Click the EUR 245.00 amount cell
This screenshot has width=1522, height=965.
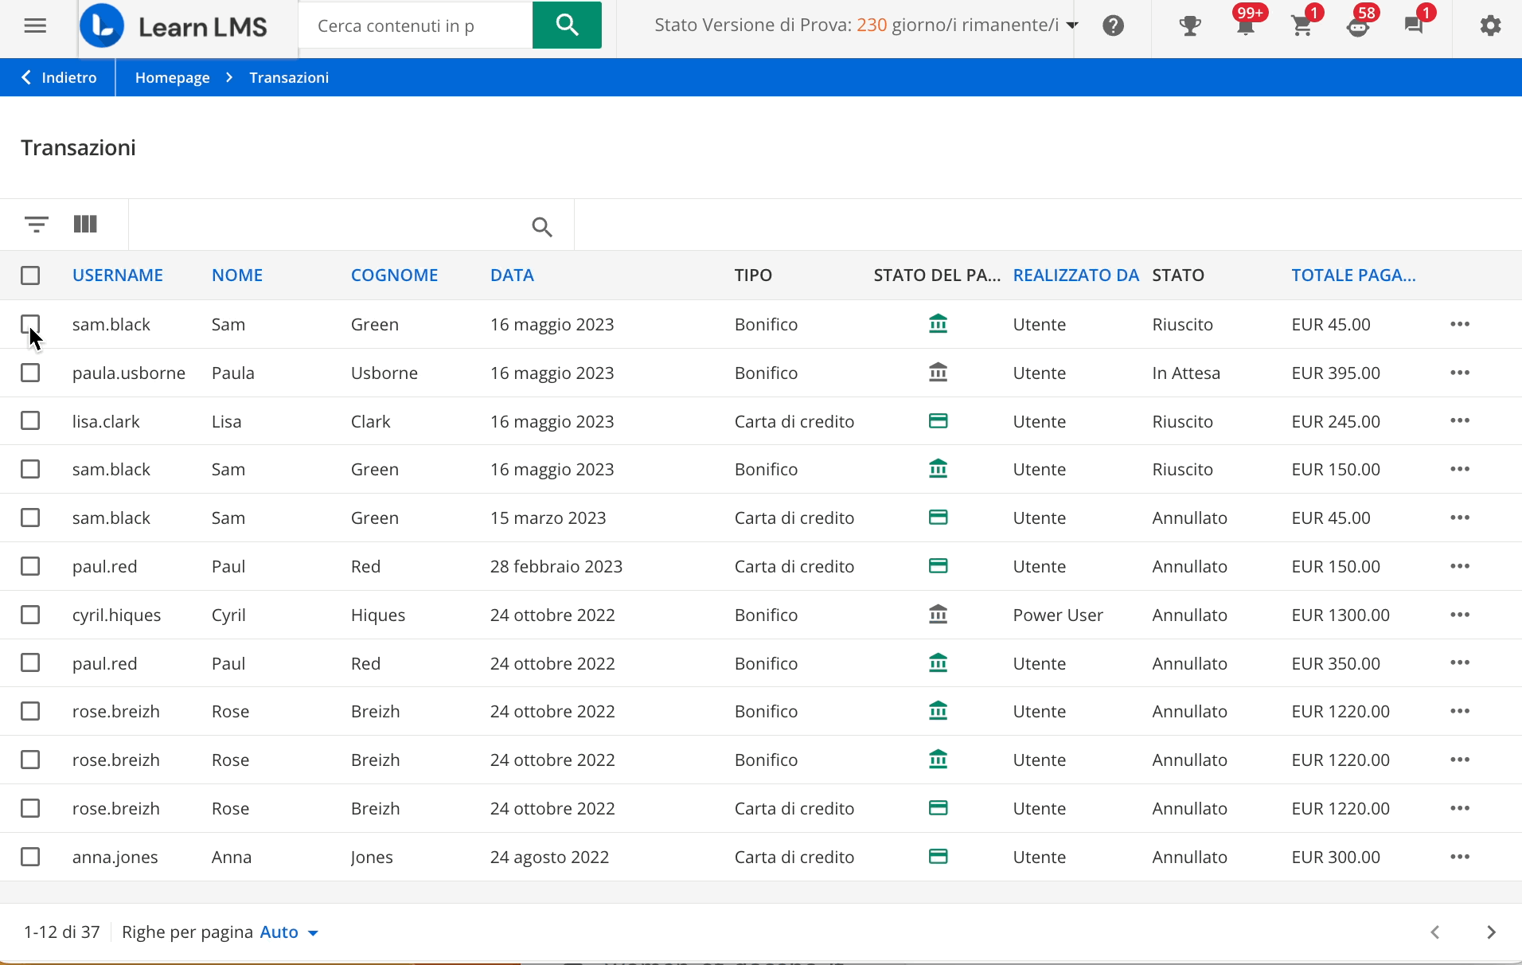point(1336,421)
